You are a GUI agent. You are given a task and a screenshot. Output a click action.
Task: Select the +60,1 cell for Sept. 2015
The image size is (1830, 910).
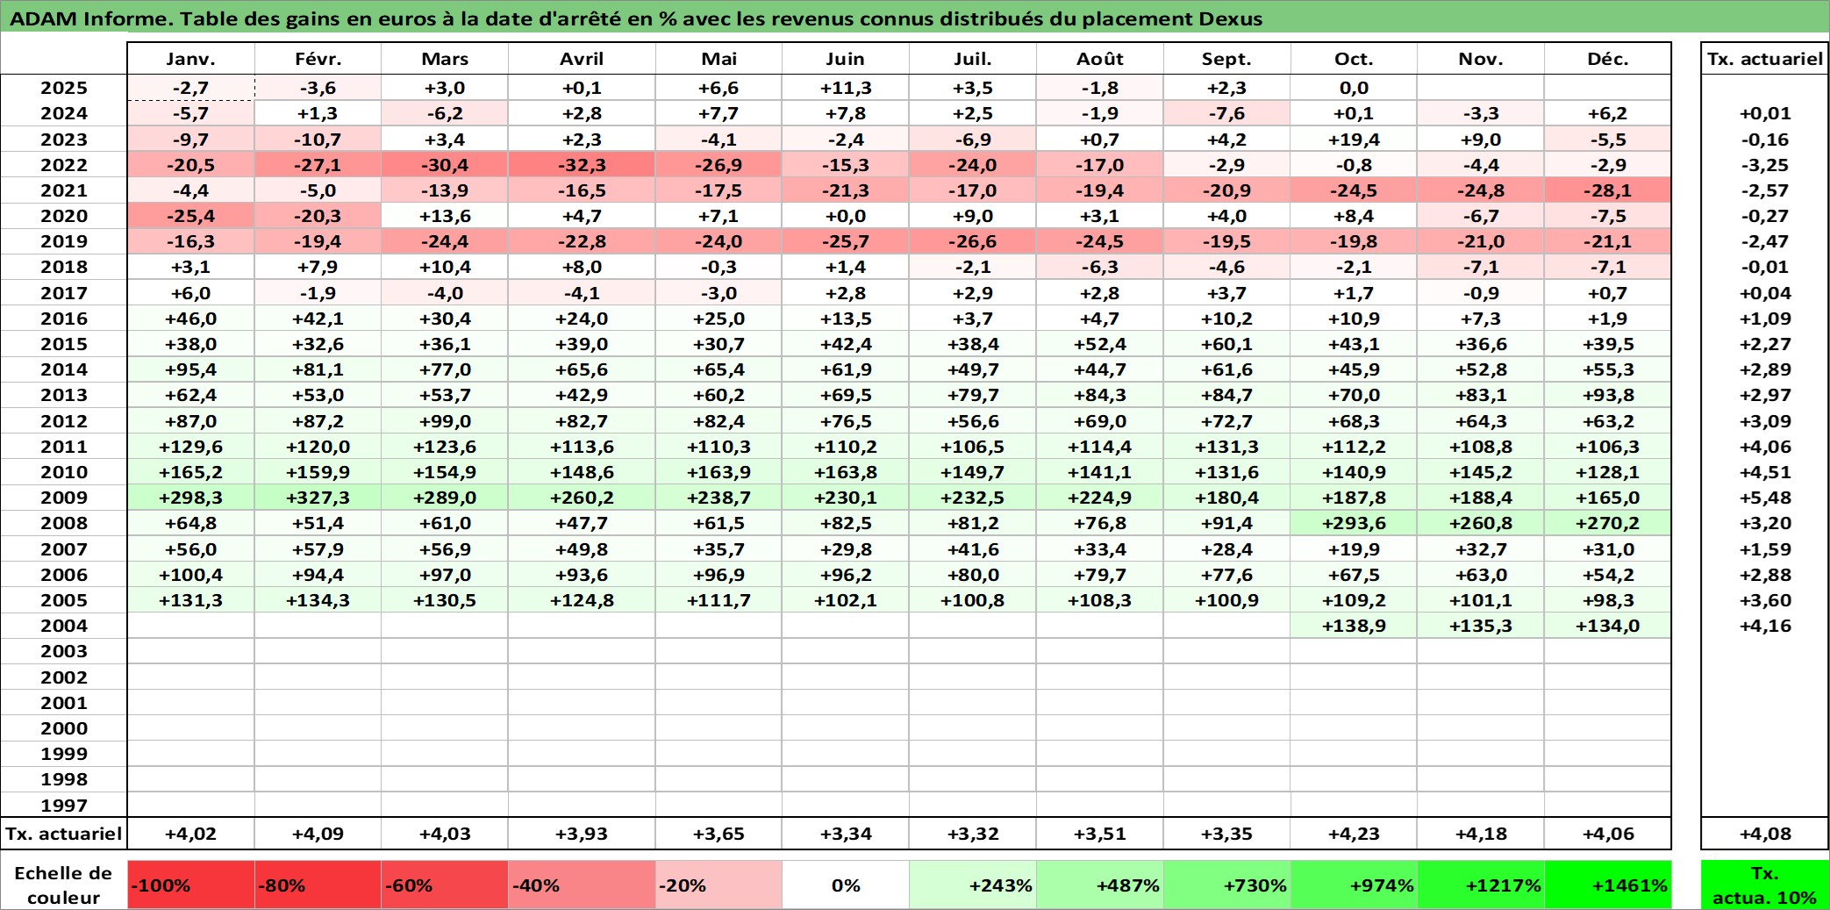click(x=1226, y=344)
